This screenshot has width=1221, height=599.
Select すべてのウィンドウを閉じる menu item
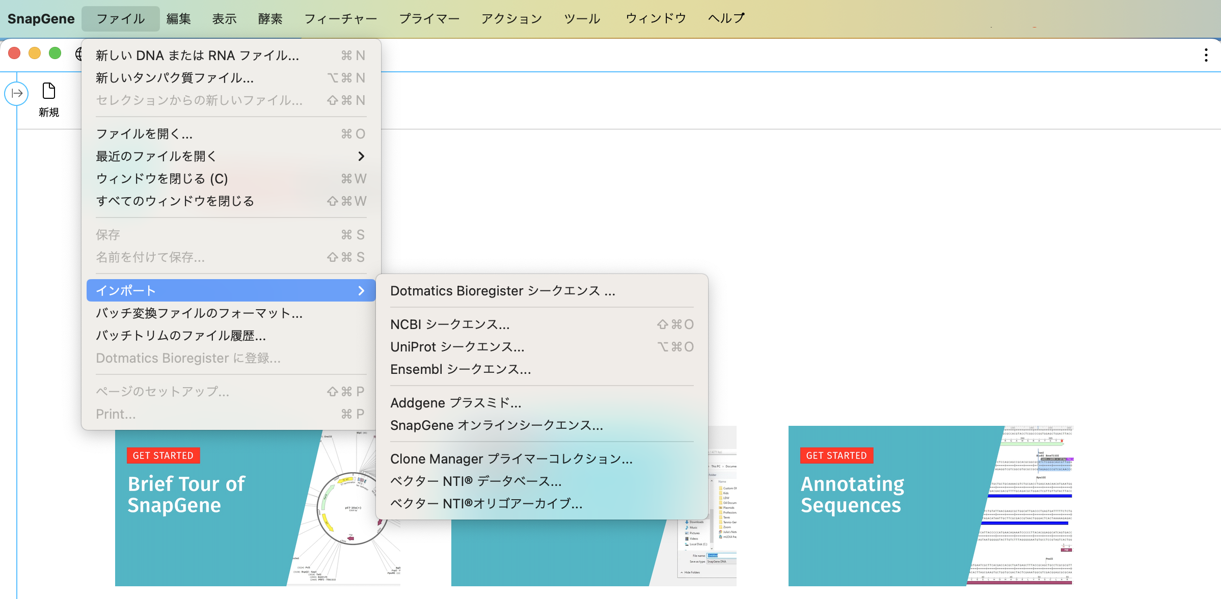(175, 201)
